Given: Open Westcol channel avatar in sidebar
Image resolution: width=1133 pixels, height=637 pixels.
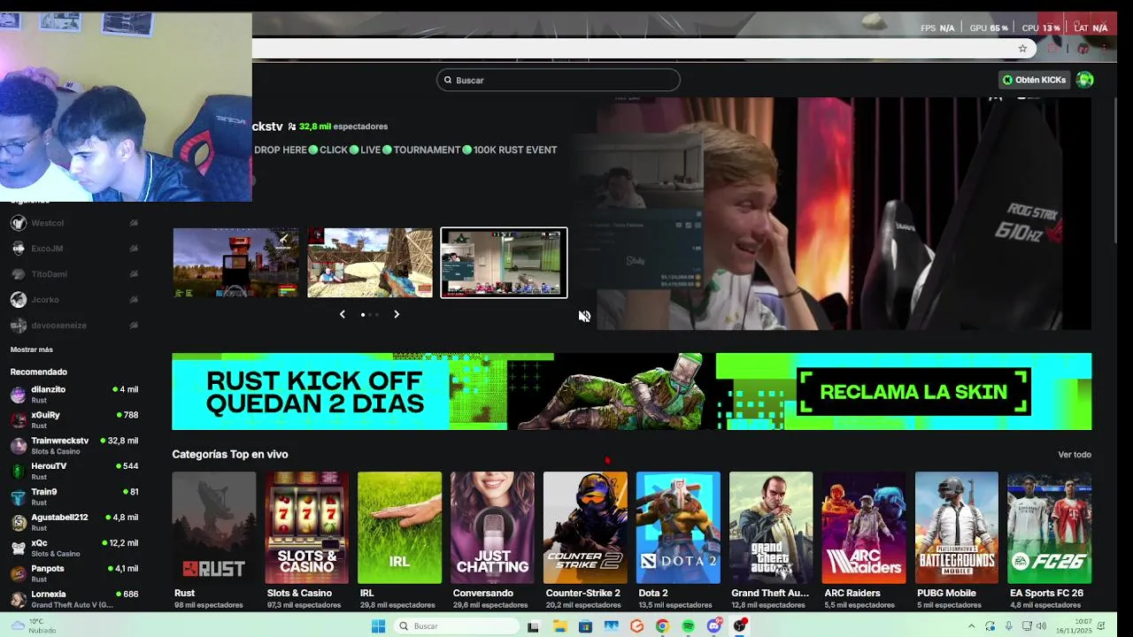Looking at the screenshot, I should [x=18, y=223].
